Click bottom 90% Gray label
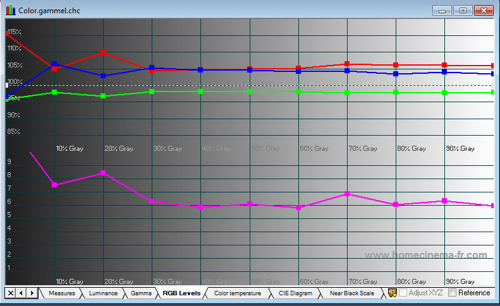The width and height of the screenshot is (500, 306). point(460,281)
